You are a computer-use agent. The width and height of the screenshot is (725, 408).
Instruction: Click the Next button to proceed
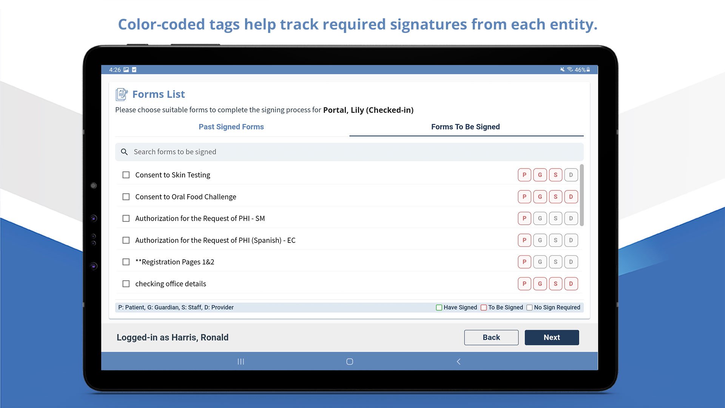(x=551, y=337)
